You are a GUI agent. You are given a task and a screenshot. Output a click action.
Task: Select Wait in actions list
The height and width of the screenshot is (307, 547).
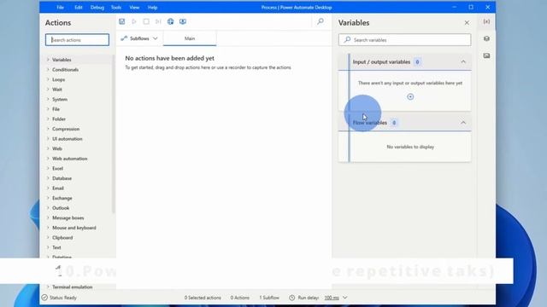click(57, 90)
